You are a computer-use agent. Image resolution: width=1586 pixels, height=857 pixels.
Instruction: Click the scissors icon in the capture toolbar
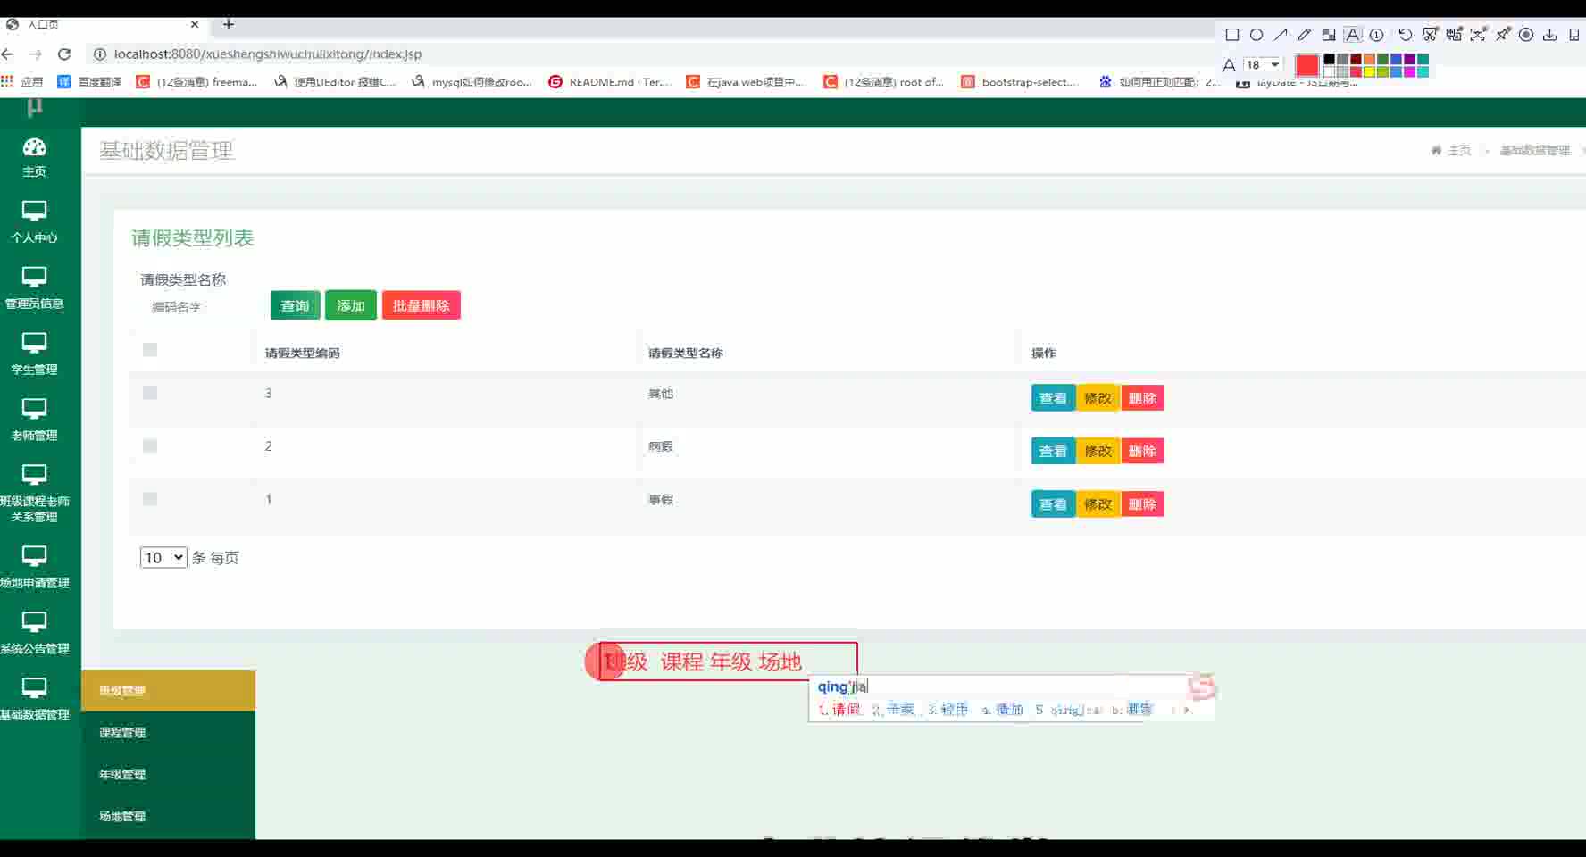[1430, 35]
